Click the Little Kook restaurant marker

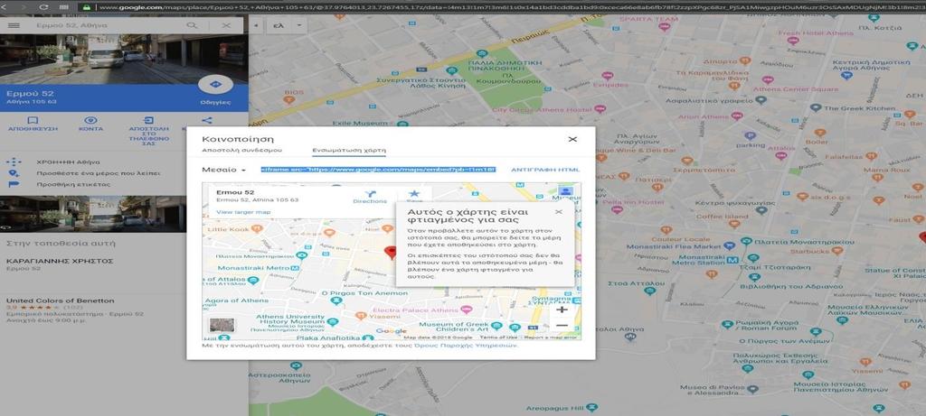click(x=257, y=229)
